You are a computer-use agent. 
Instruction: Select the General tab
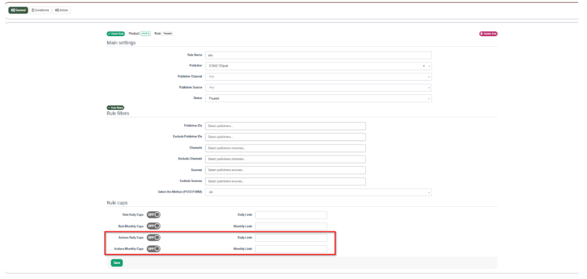[x=18, y=10]
